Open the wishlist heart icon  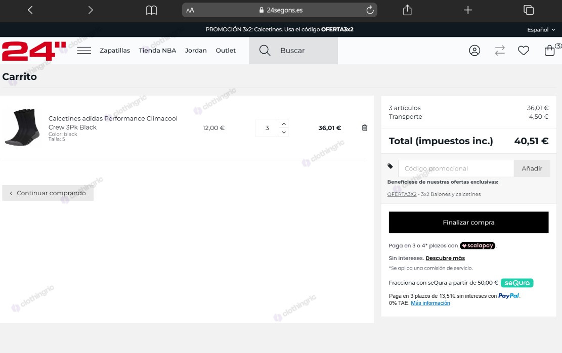coord(523,51)
